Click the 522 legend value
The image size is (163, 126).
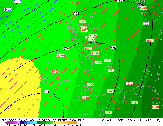click(33, 125)
